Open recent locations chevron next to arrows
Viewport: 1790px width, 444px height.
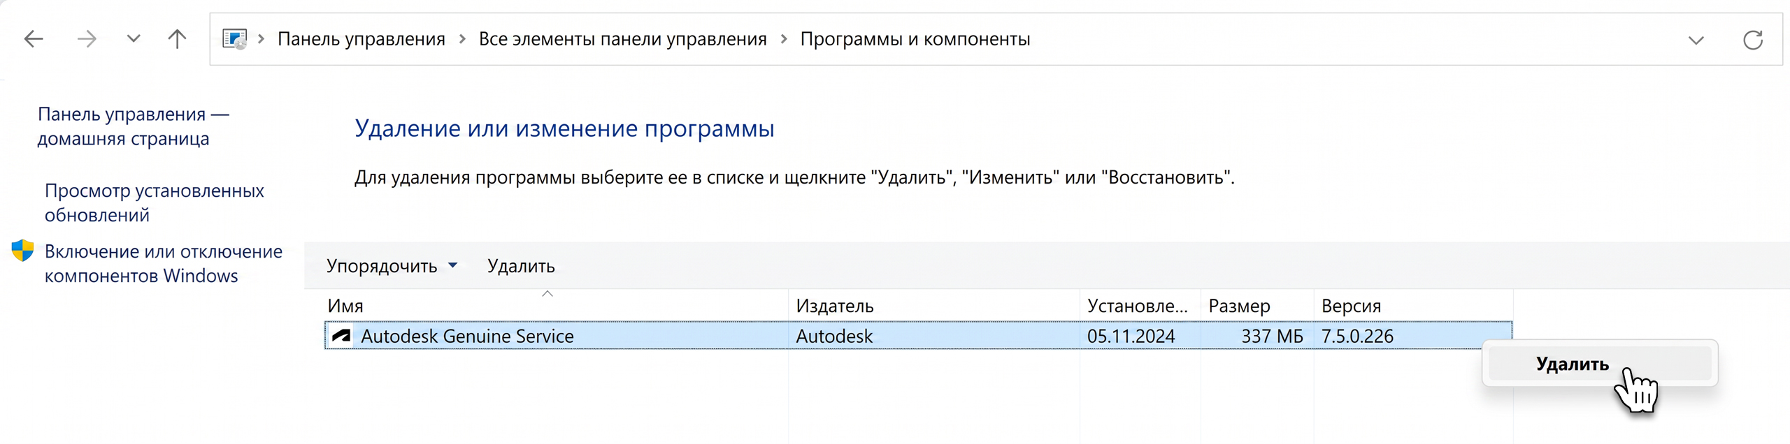[134, 39]
